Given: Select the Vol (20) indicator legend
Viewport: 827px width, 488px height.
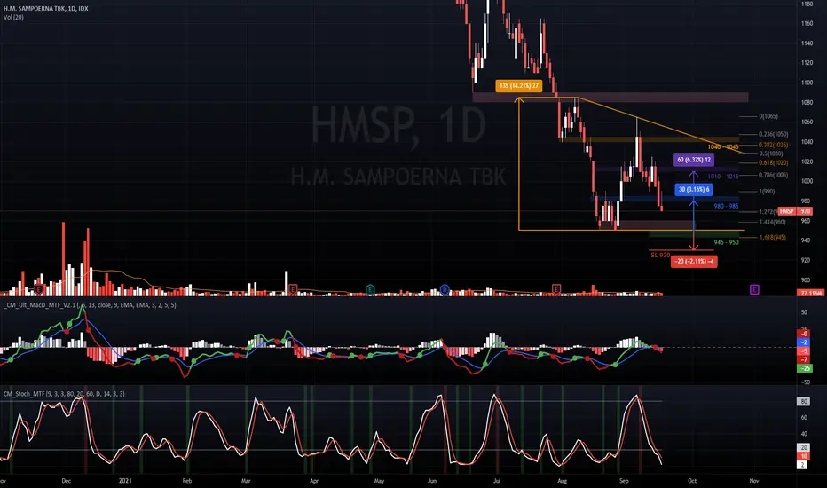Looking at the screenshot, I should tap(13, 18).
